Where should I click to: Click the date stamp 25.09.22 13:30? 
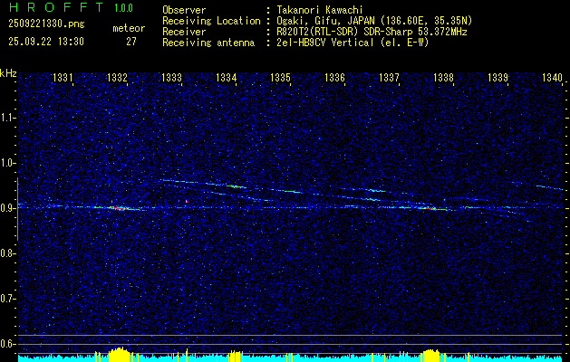point(46,42)
